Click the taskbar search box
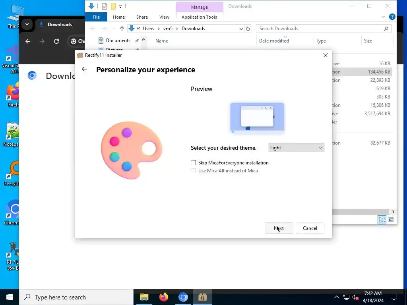 (x=76, y=297)
